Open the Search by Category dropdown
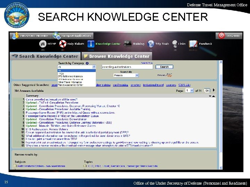Viewport: 250px width, 187px height. pos(76,67)
